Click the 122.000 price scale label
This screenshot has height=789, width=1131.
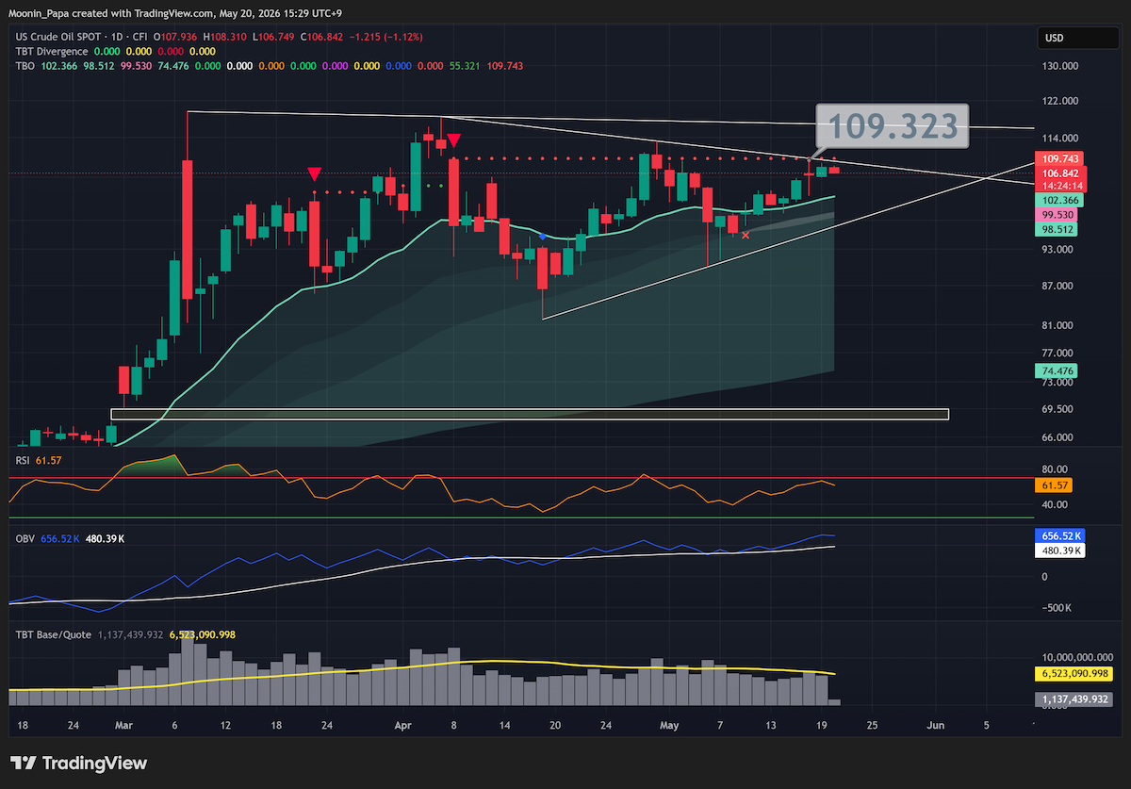(1061, 101)
